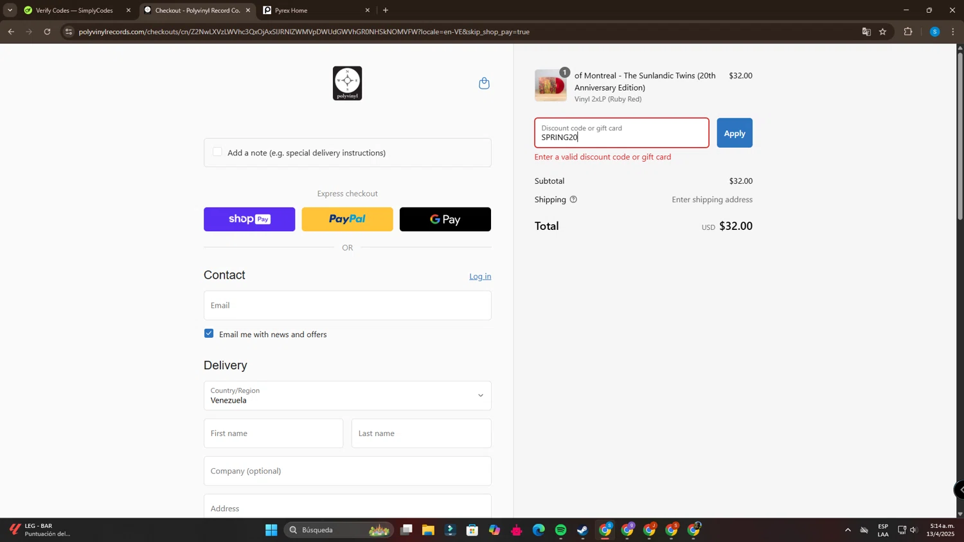Screen dimensions: 964x542
Task: Switch to the Verify Codes — SimplyCodes tab
Action: (x=74, y=10)
